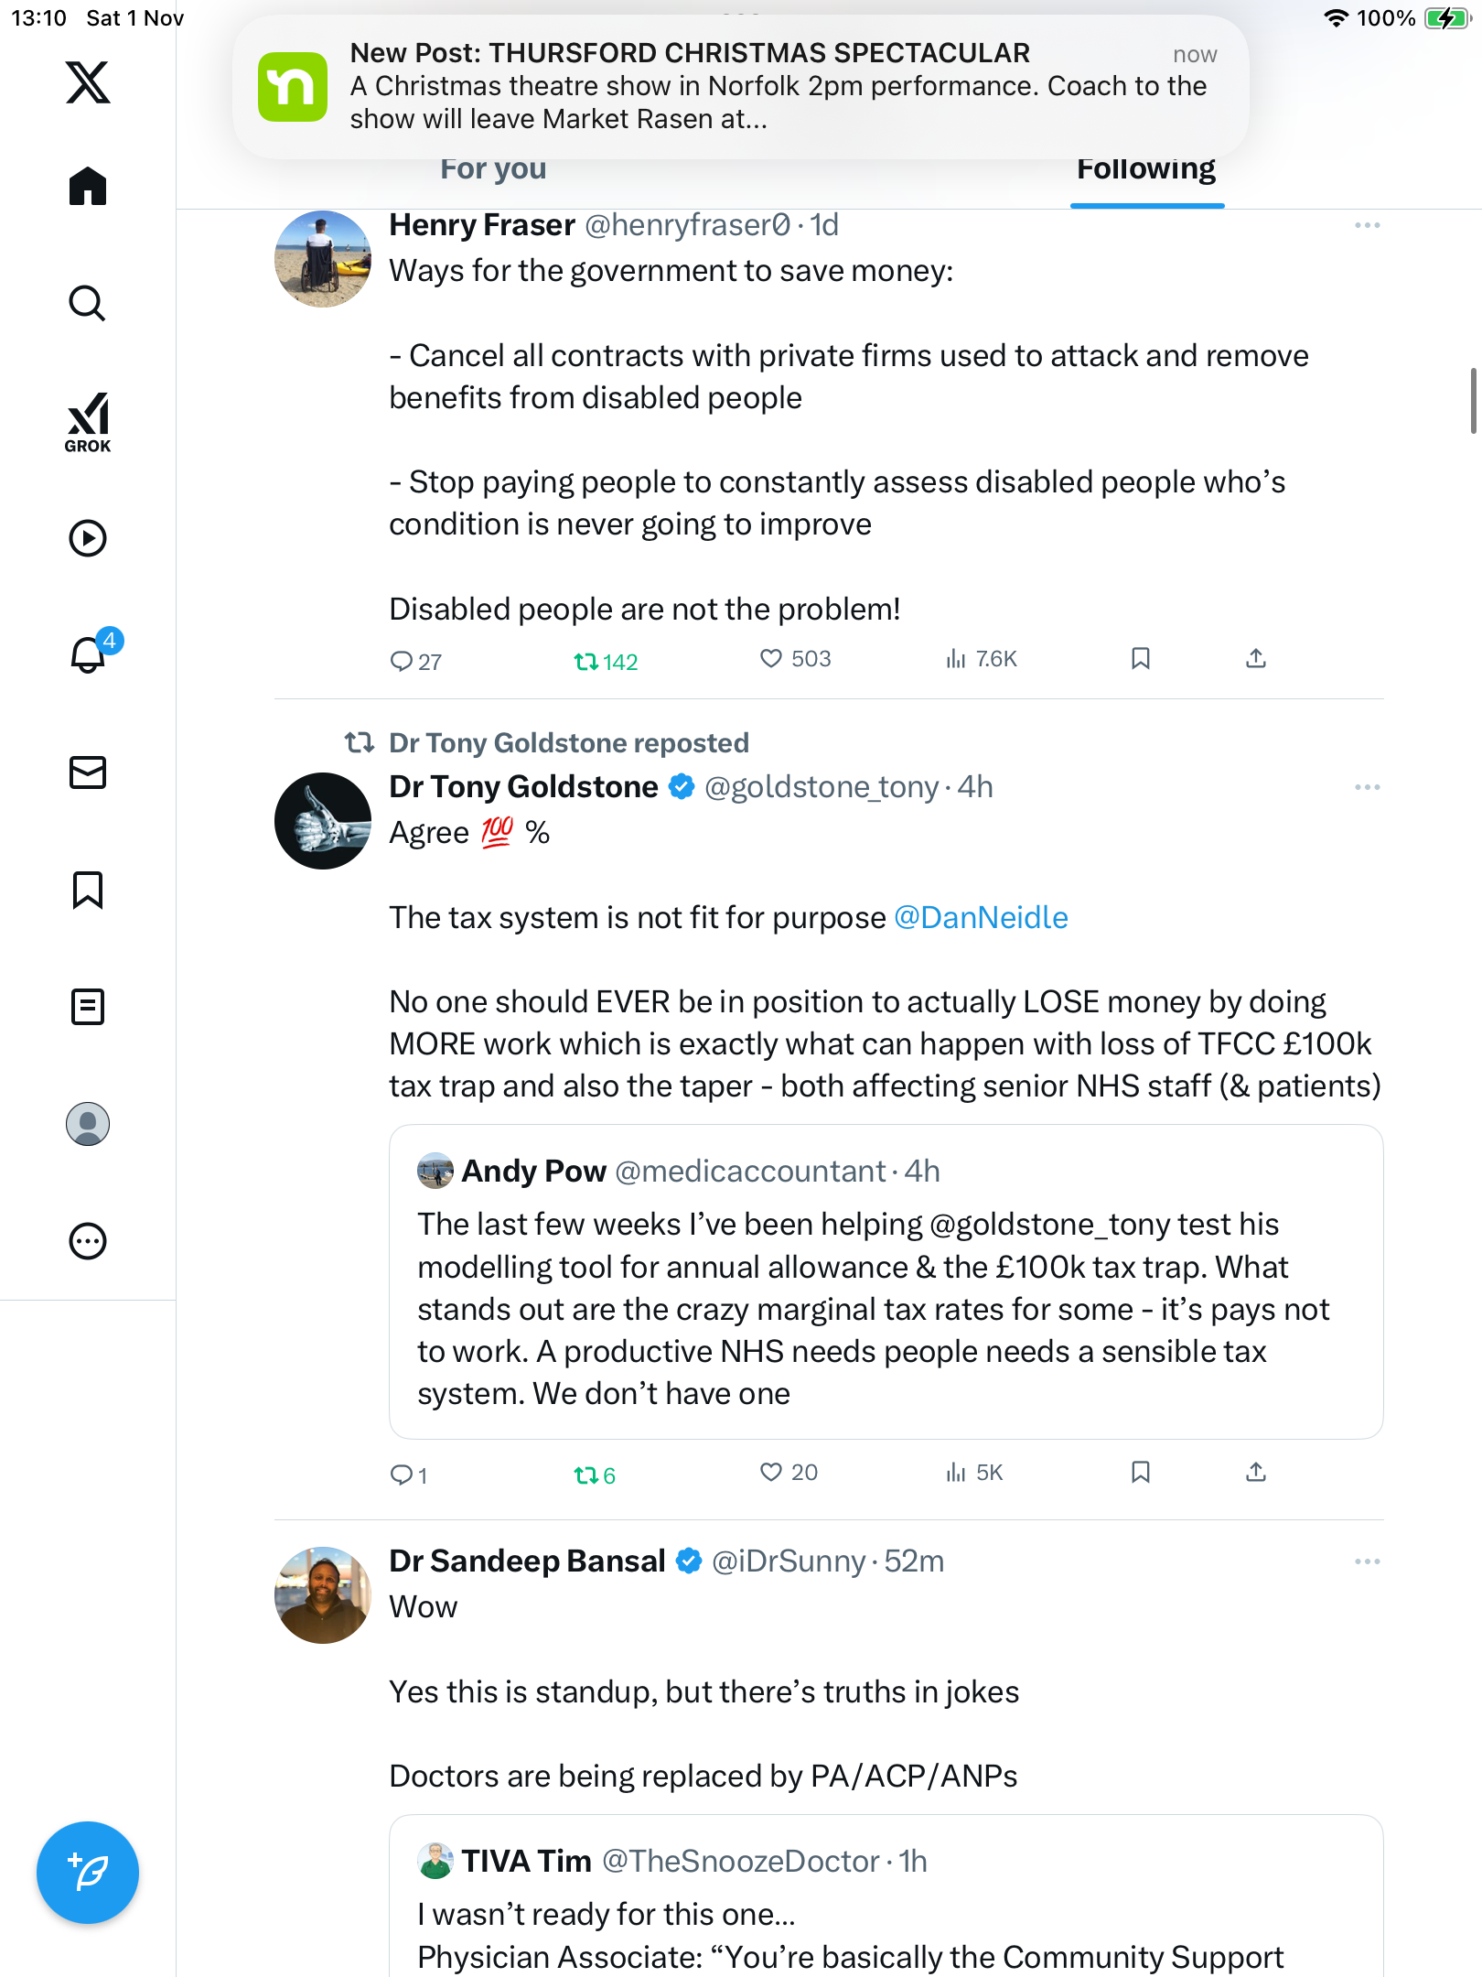Like Henry Fraser's post

(771, 659)
